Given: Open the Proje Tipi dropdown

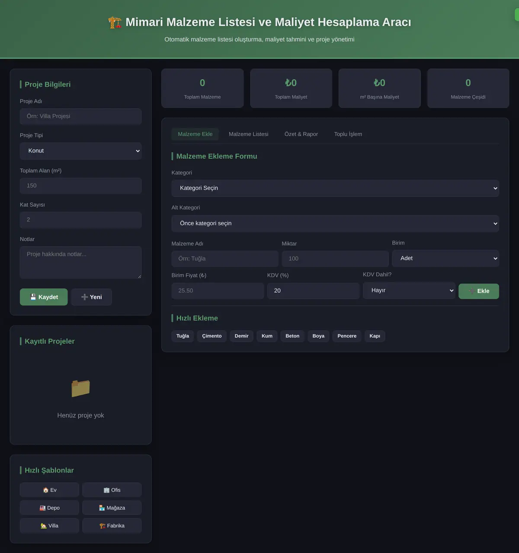Looking at the screenshot, I should [80, 151].
